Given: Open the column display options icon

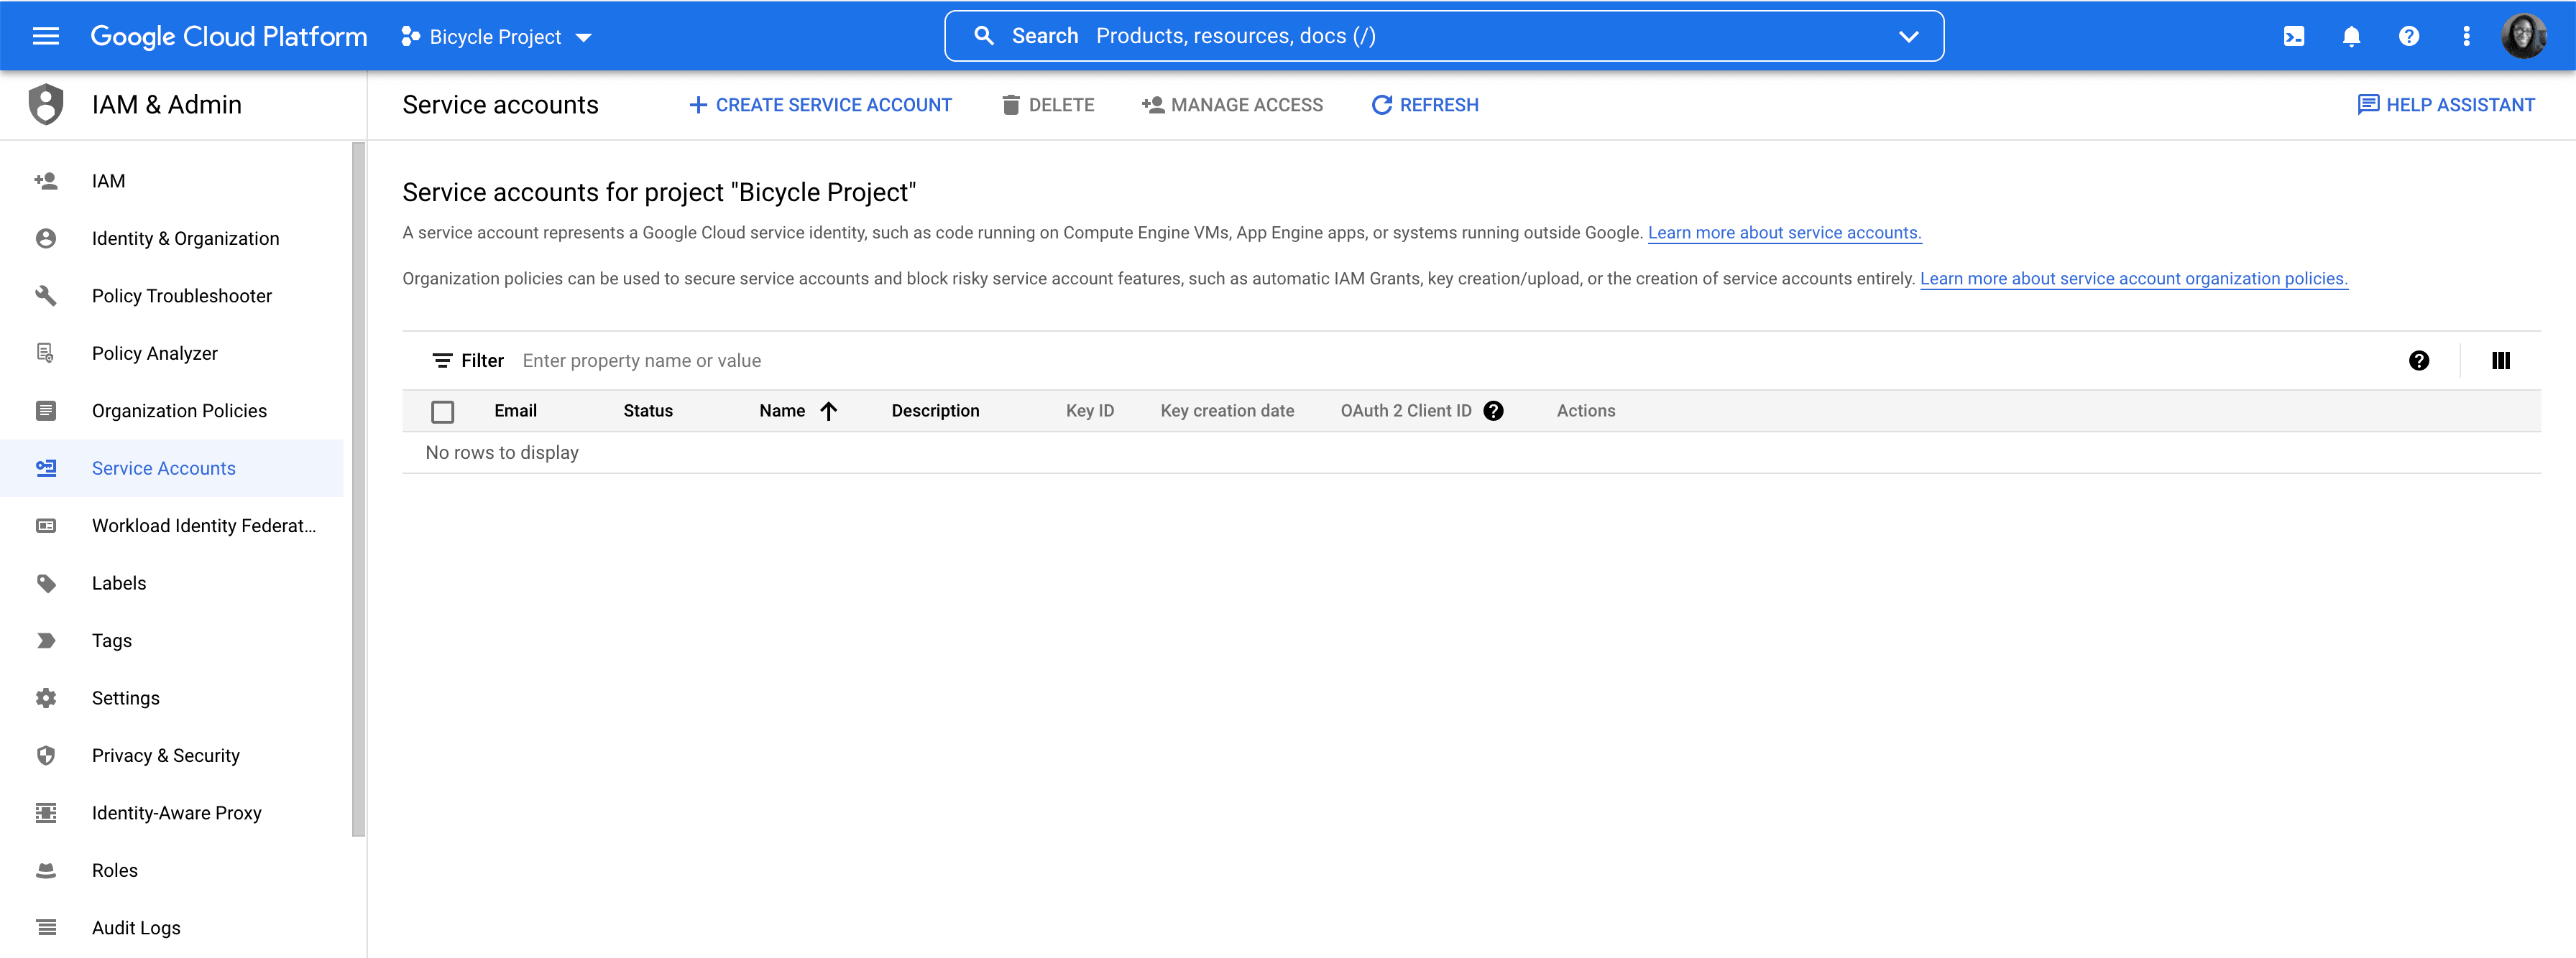Looking at the screenshot, I should [x=2500, y=361].
